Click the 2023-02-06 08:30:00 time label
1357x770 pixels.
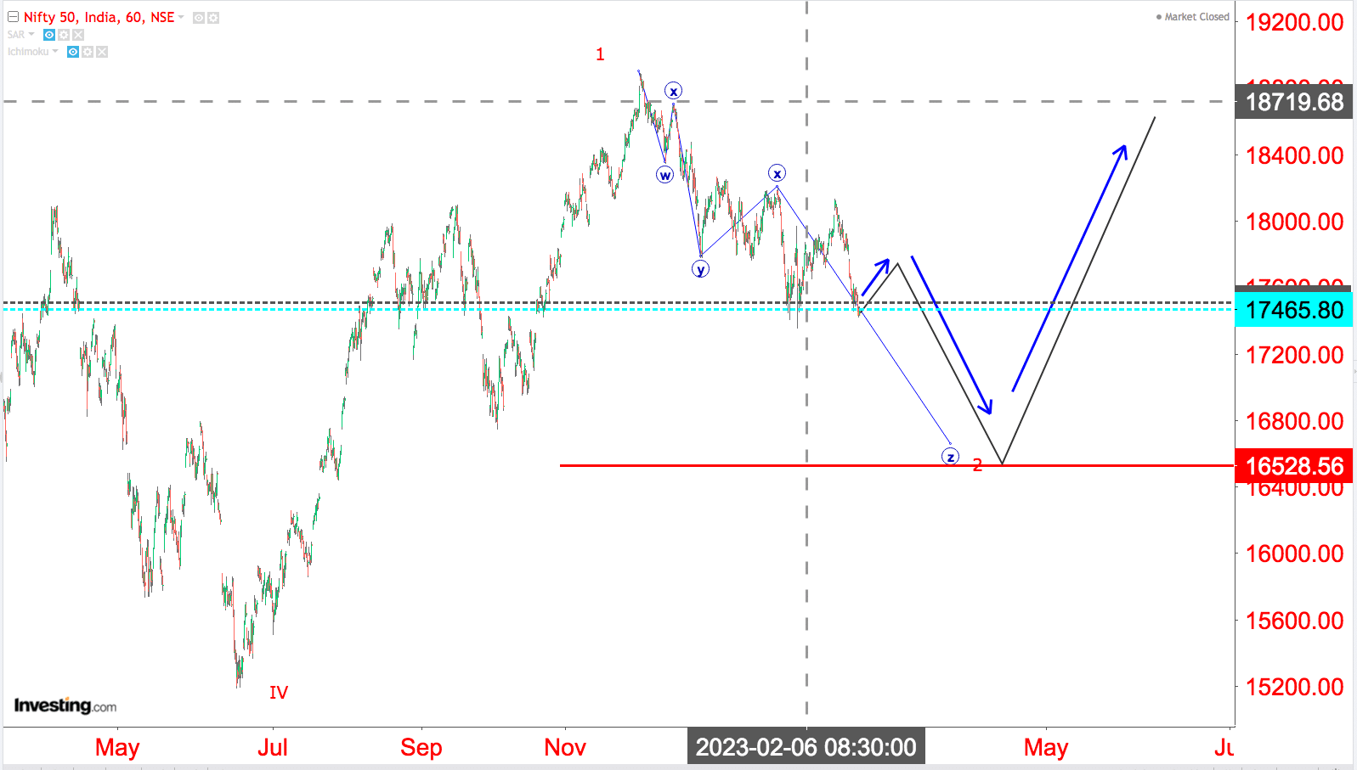(806, 747)
